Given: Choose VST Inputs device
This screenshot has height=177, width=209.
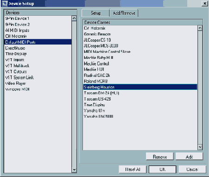Looking at the screenshot, I should [x=38, y=60].
